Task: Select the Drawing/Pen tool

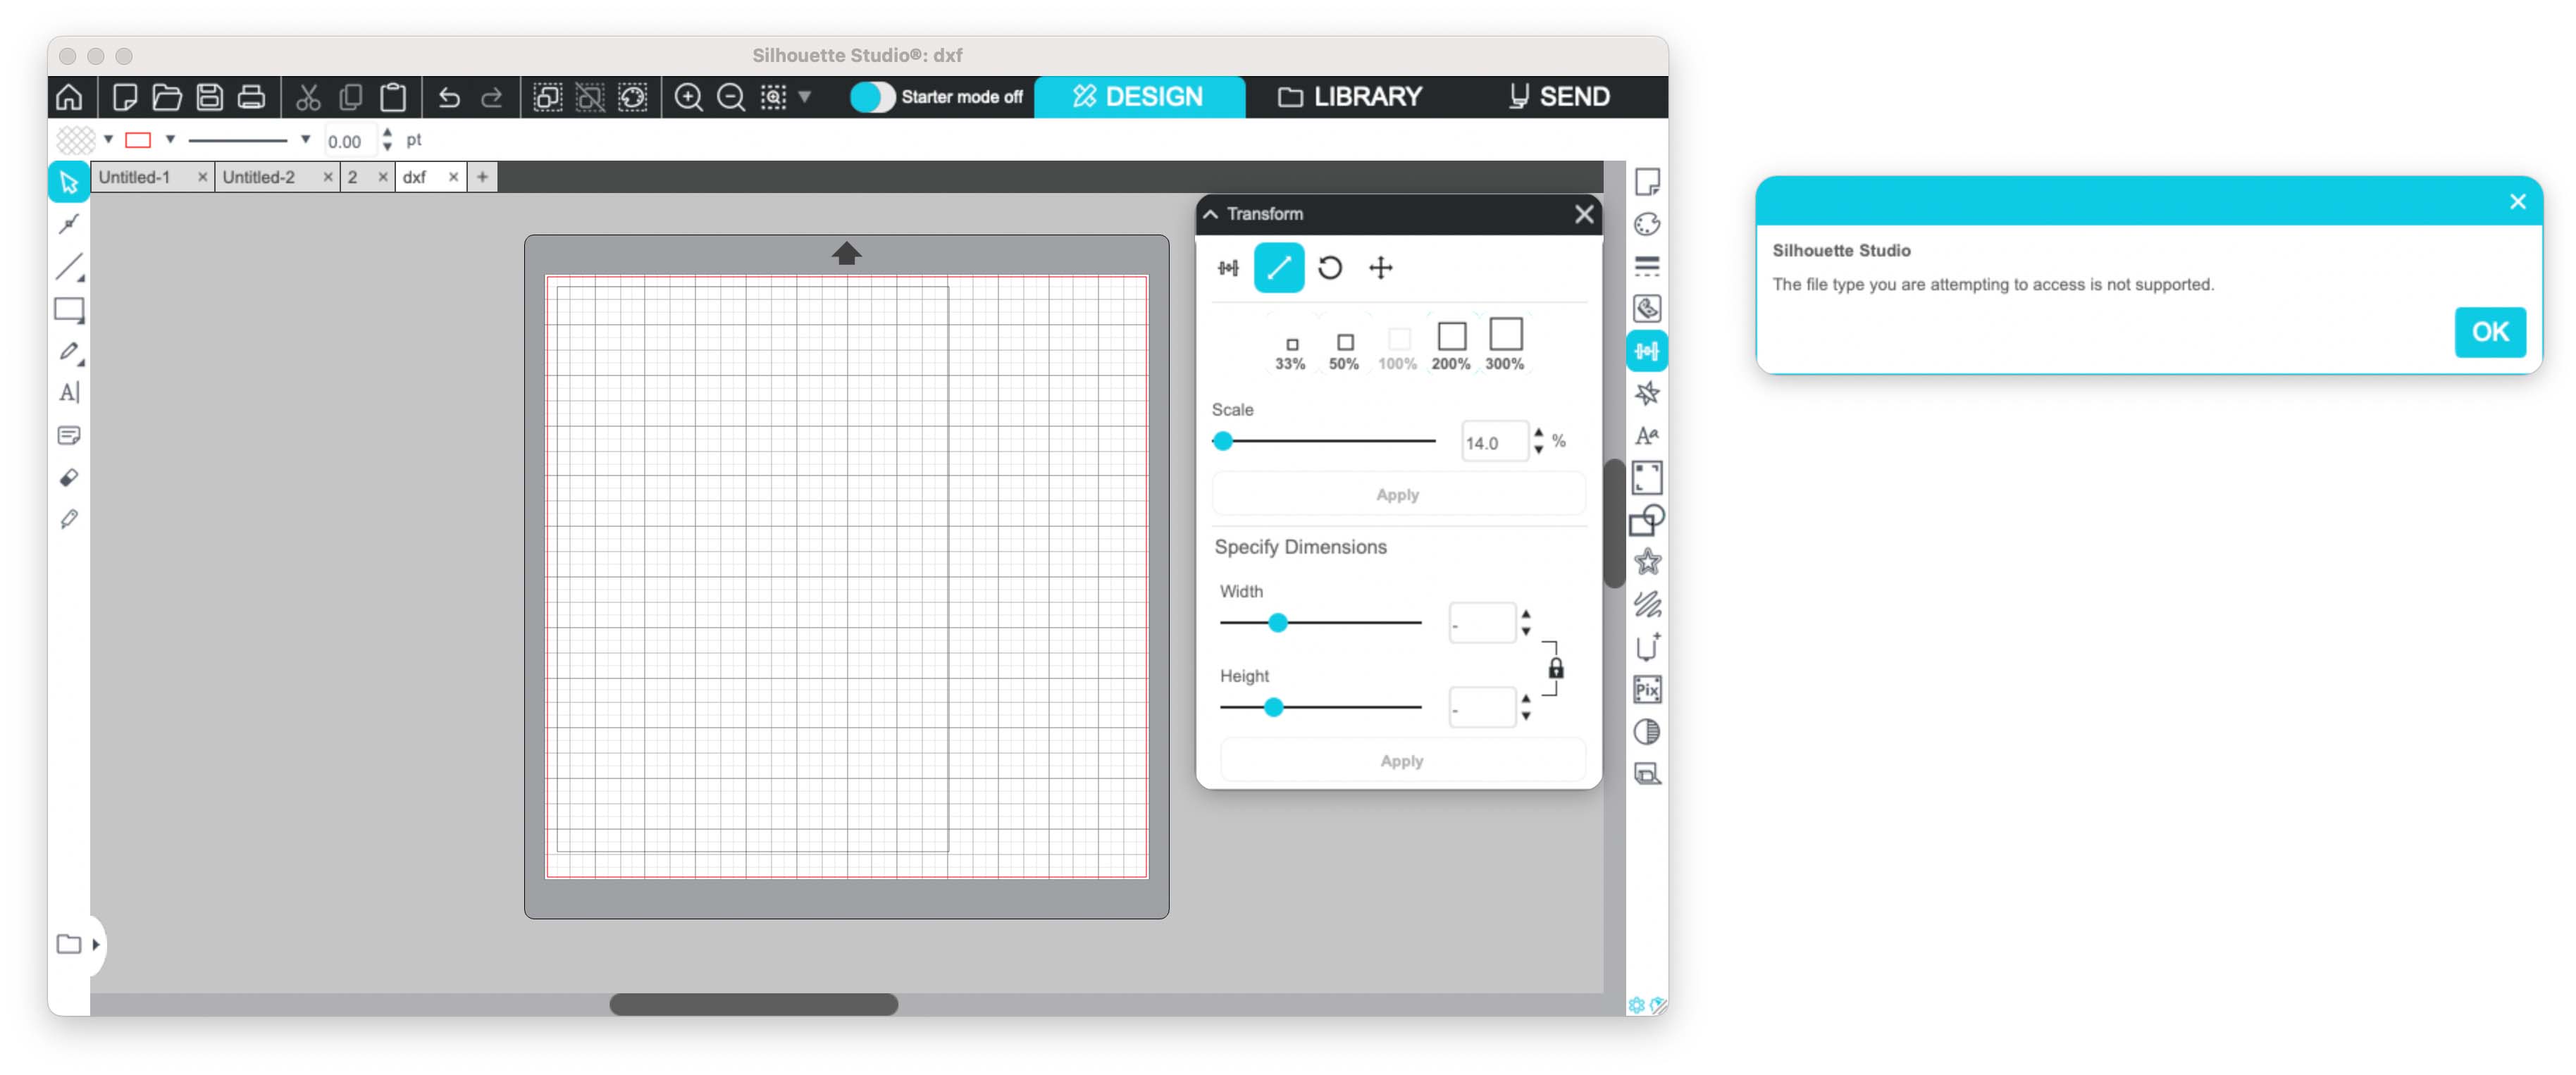Action: [x=68, y=352]
